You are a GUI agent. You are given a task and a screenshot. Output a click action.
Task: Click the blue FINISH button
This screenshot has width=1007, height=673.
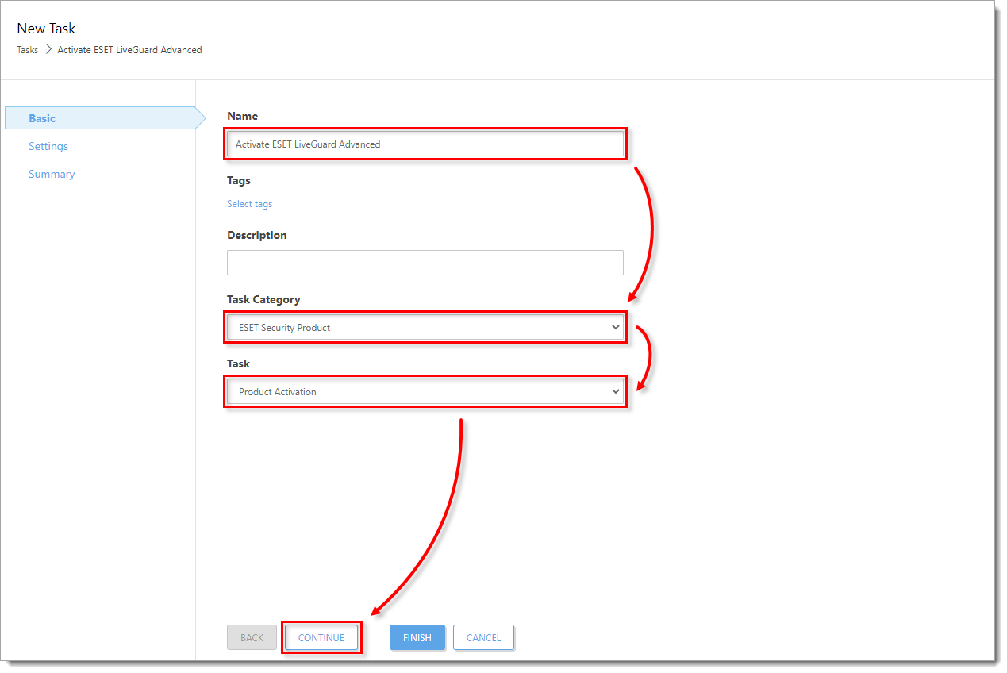click(x=417, y=637)
